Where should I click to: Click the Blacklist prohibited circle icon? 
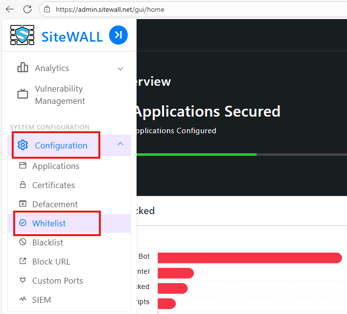click(x=23, y=242)
